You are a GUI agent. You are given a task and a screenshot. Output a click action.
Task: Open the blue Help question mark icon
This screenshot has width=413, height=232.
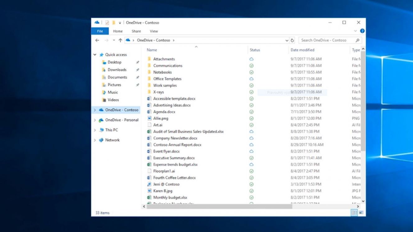pyautogui.click(x=362, y=31)
